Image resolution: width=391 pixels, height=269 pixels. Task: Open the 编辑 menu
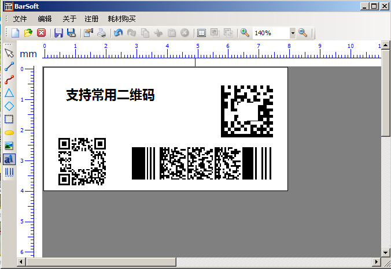pos(45,19)
